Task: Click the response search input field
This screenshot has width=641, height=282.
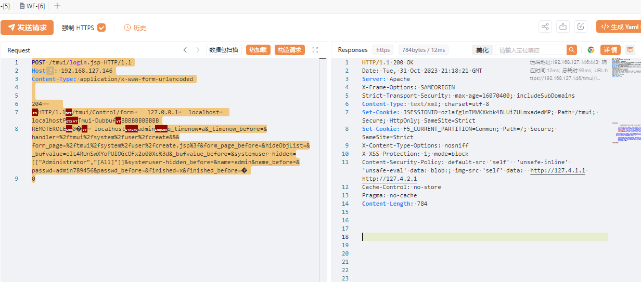Action: 530,50
